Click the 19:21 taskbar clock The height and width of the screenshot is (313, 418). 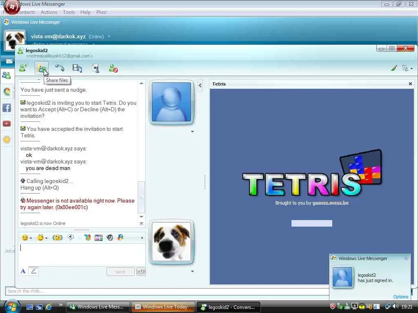(x=407, y=307)
